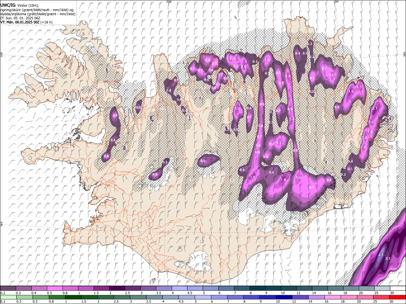The height and width of the screenshot is (304, 406).
Task: Click the '30' label in the lower legend row
Action: point(391,301)
